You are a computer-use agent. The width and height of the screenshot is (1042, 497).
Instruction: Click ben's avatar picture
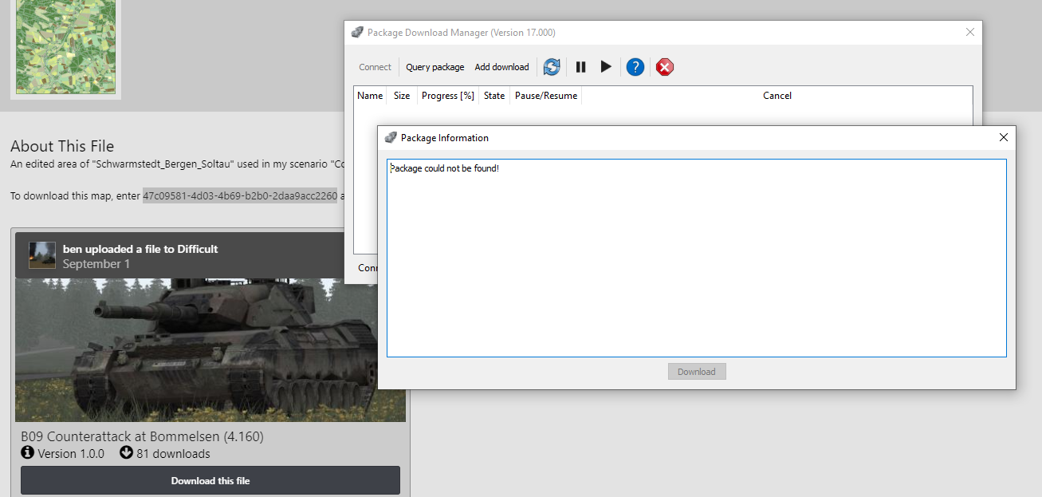(42, 255)
